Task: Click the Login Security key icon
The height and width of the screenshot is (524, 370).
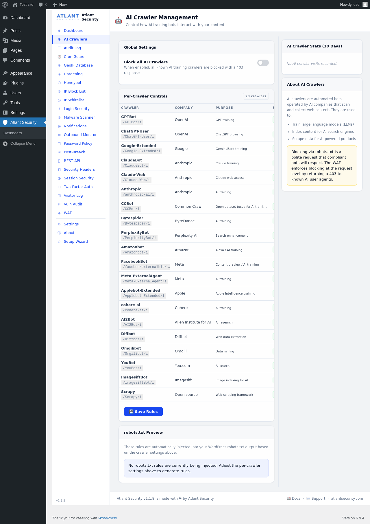Action: pyautogui.click(x=59, y=109)
